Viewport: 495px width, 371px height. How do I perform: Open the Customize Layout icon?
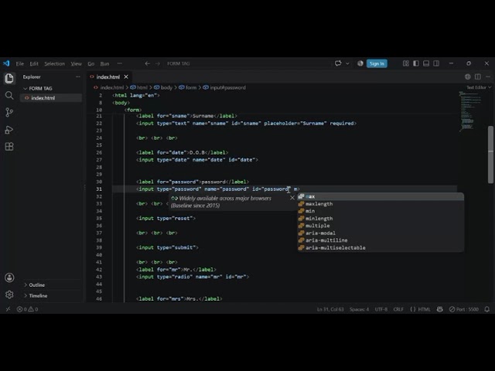[406, 63]
